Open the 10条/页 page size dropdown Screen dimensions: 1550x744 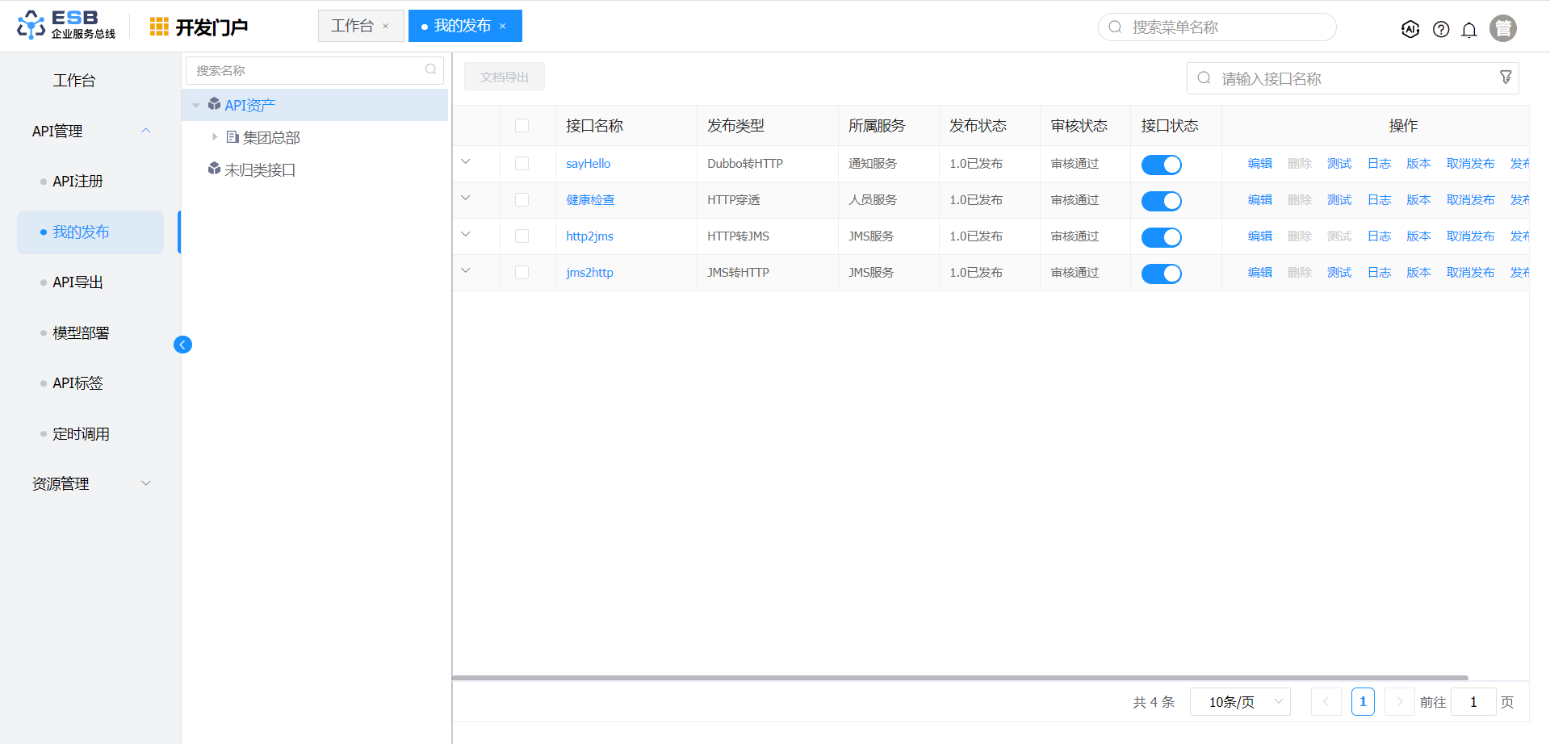coord(1240,702)
